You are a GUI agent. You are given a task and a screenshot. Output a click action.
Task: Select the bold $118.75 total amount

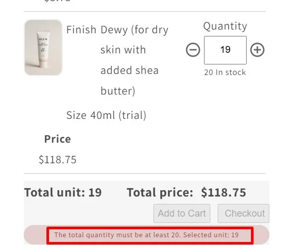(224, 192)
